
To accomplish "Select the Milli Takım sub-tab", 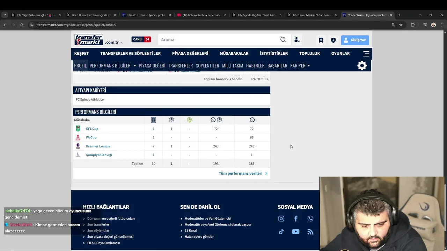I will (x=233, y=66).
